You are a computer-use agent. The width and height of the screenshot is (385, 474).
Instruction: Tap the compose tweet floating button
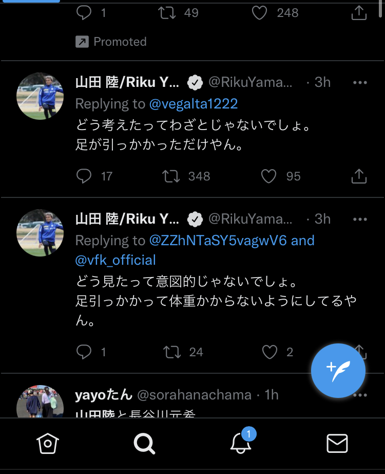coord(338,371)
